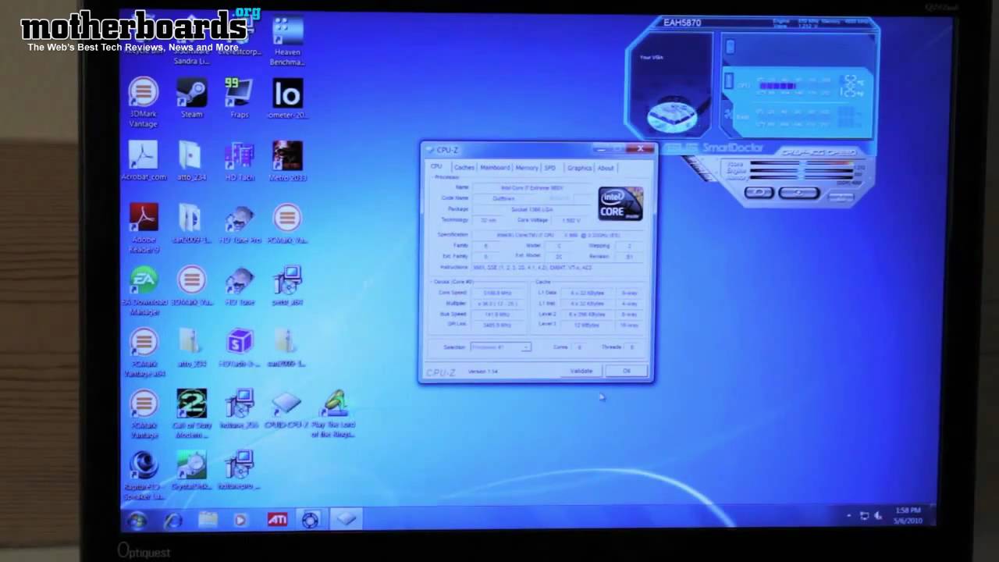
Task: Launch Metro 2033 from the desktop
Action: pyautogui.click(x=287, y=161)
